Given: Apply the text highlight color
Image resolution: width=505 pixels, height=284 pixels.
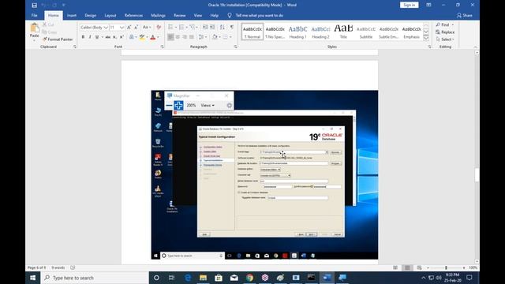Looking at the screenshot, I should click(142, 37).
